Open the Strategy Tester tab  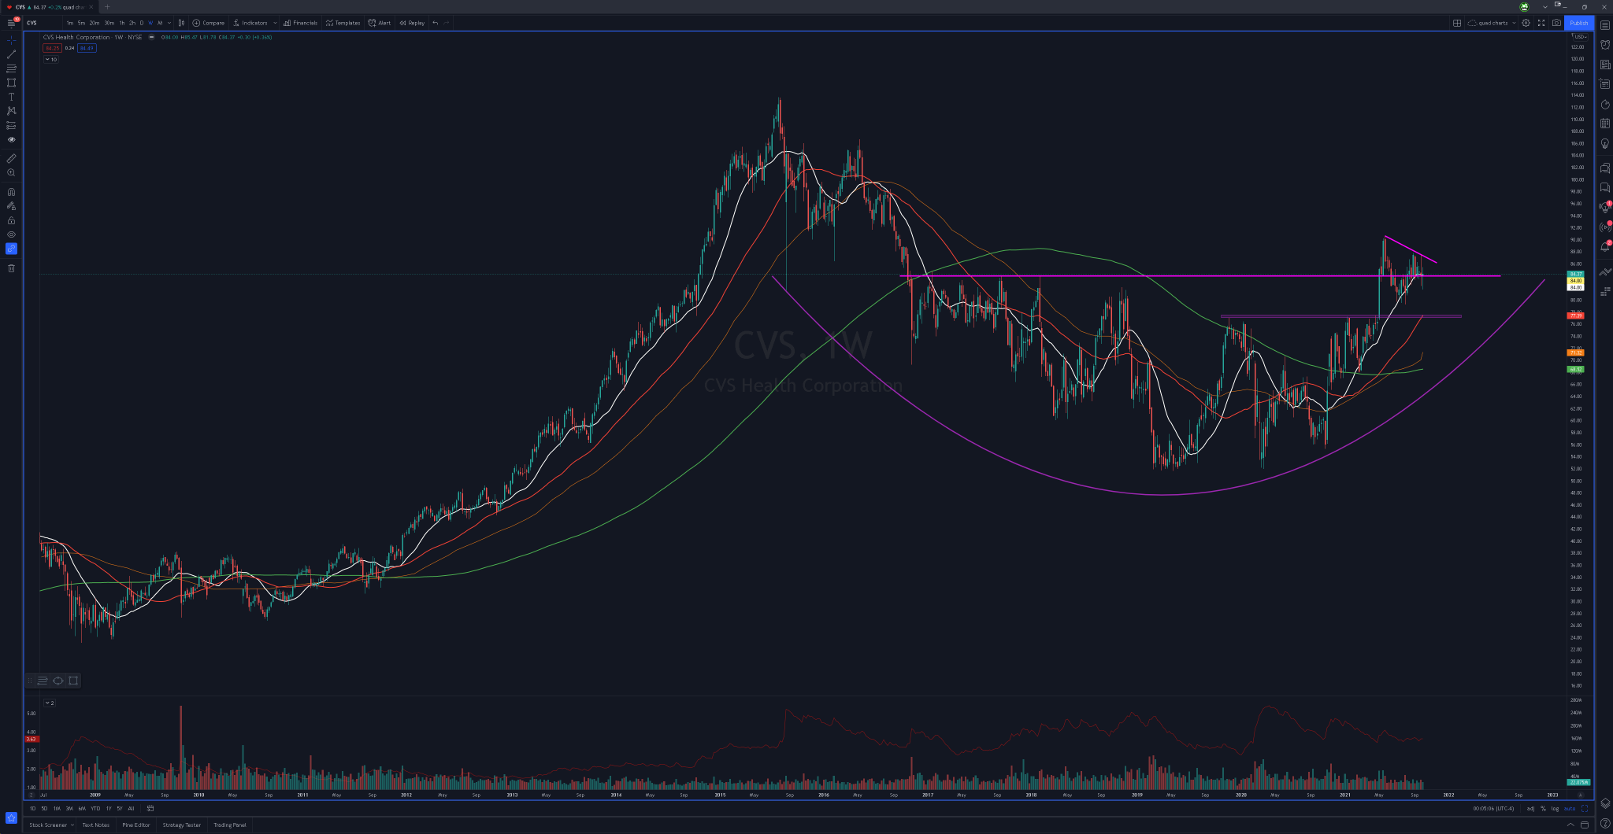(x=182, y=825)
